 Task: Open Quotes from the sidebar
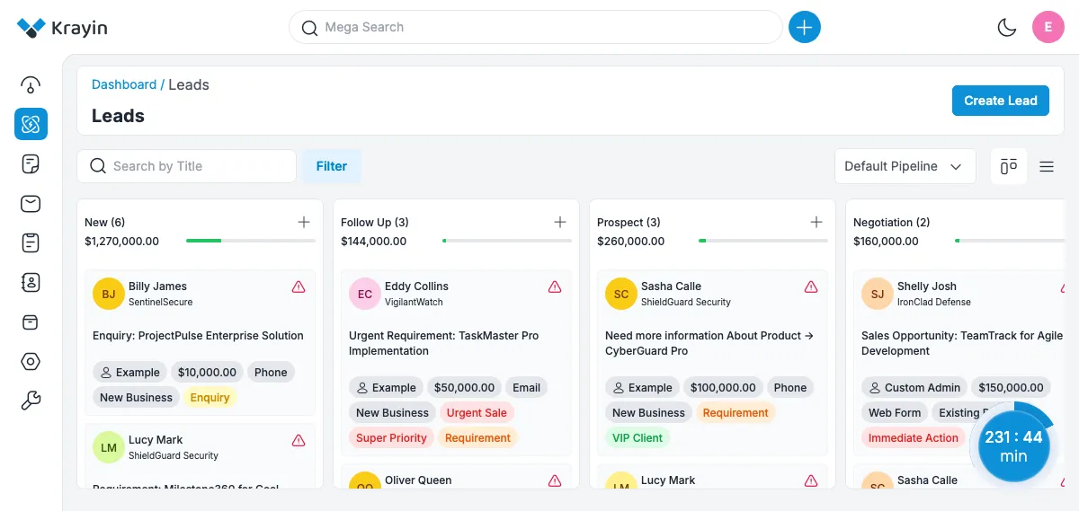click(x=31, y=163)
